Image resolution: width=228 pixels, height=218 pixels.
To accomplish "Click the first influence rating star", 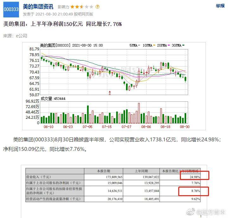I will coord(72,7).
